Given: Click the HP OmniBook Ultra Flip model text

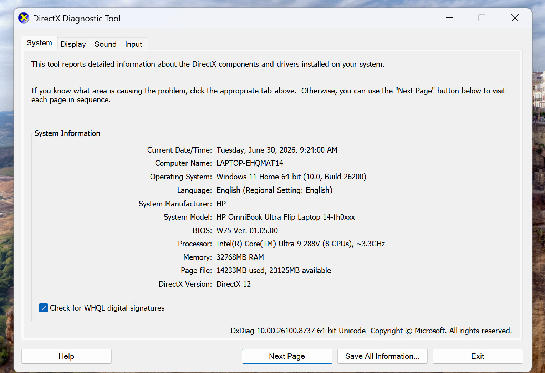Looking at the screenshot, I should pyautogui.click(x=286, y=217).
